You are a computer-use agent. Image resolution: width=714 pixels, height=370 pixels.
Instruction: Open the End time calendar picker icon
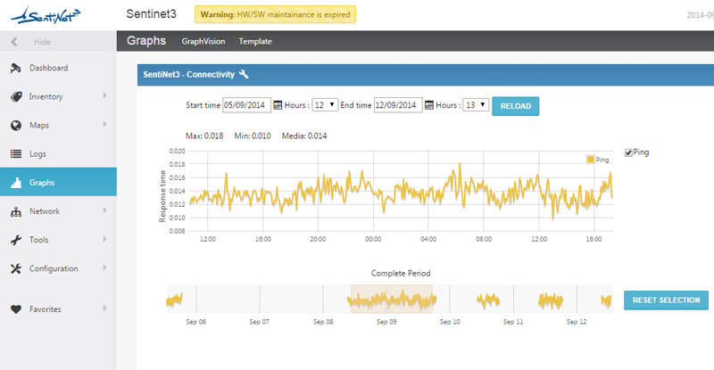(429, 105)
